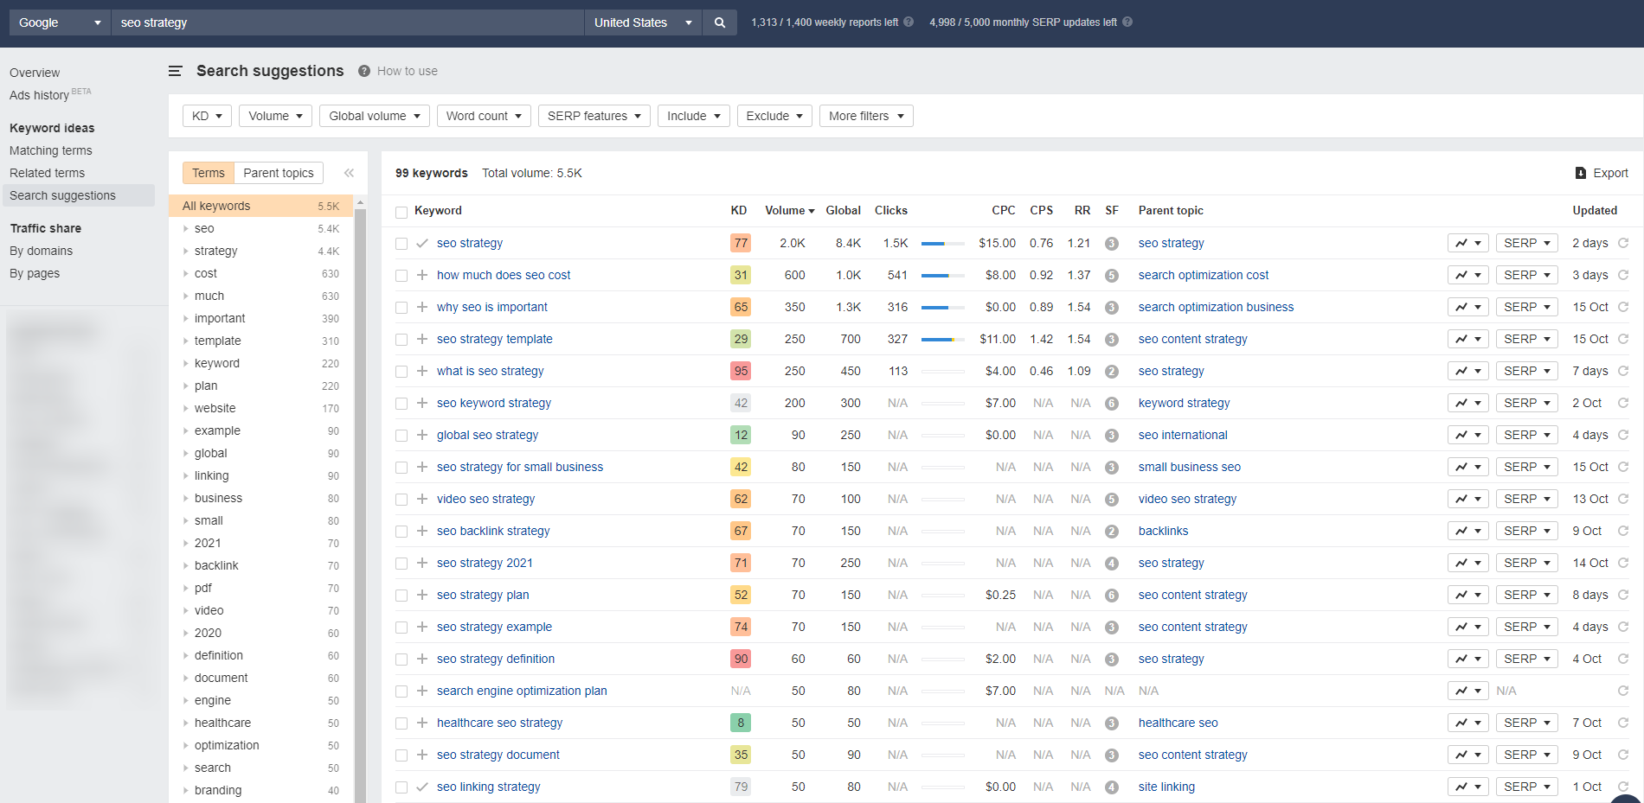
Task: Open the sidebar hamburger menu icon
Action: [x=175, y=71]
